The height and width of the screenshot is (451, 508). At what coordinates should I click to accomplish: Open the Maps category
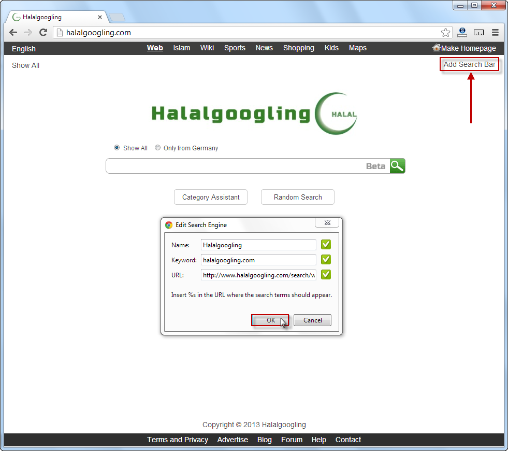pos(358,48)
